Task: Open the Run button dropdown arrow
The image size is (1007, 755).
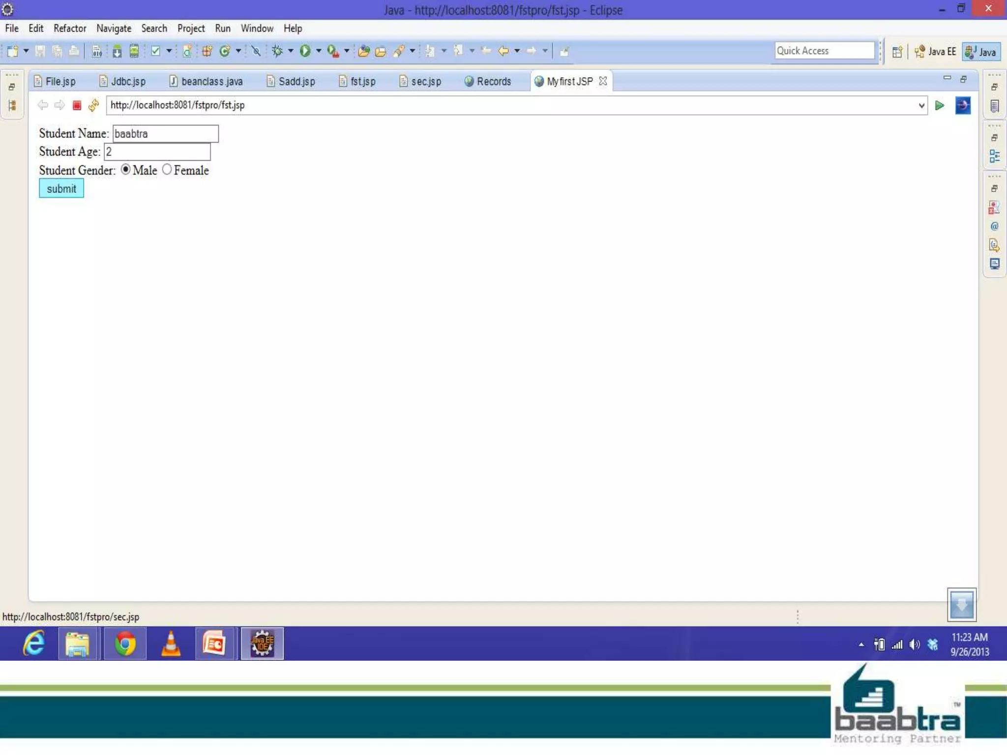Action: (x=319, y=51)
